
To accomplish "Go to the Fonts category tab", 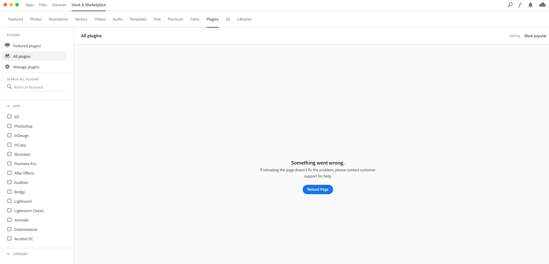I will pyautogui.click(x=195, y=19).
